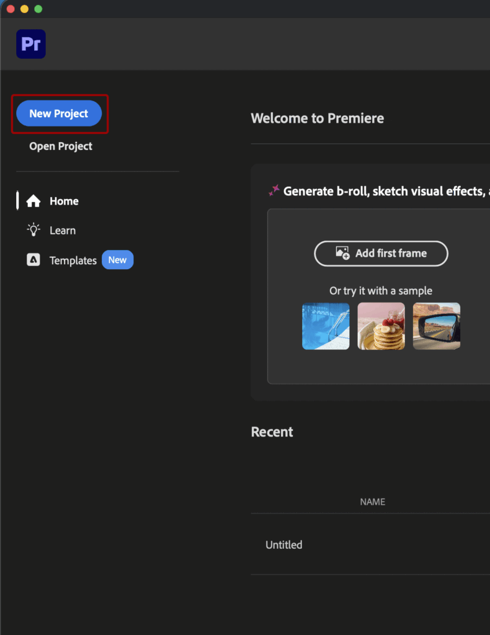Sort recent files by NAME column
The height and width of the screenshot is (635, 490).
pos(373,502)
